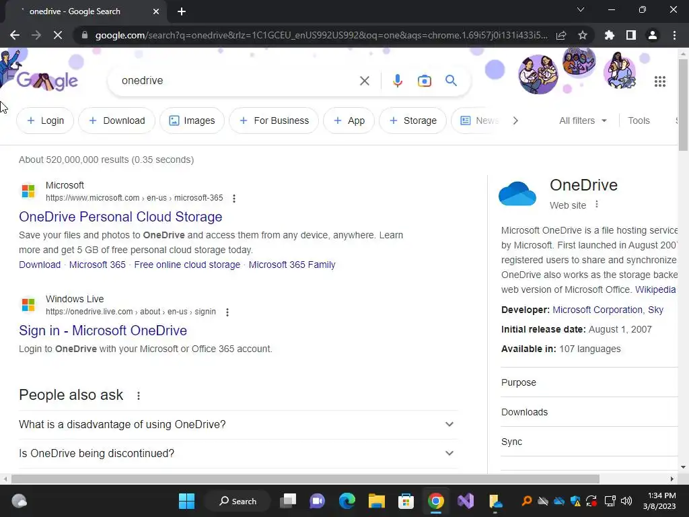
Task: Open knowledge panel more options
Action: pos(596,204)
